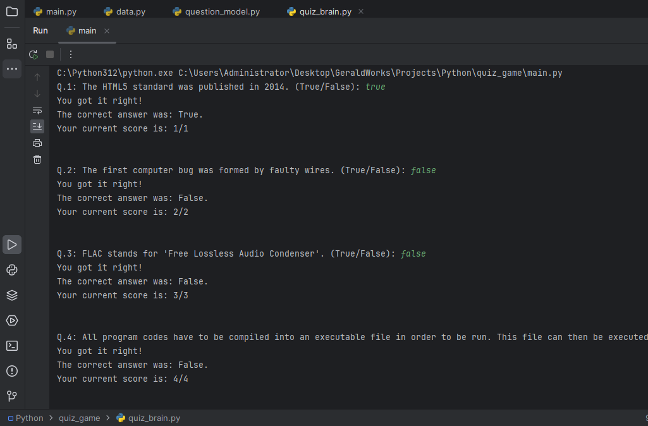Print the console output
The image size is (648, 426).
click(x=37, y=143)
